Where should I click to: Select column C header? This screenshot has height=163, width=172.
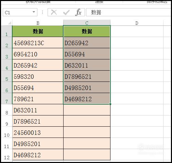tap(87, 23)
